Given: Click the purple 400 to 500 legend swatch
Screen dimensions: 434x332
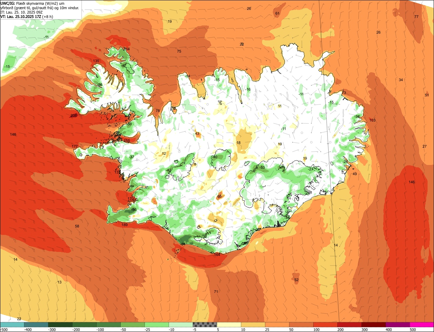Looking at the screenshot, I should click(x=397, y=325).
